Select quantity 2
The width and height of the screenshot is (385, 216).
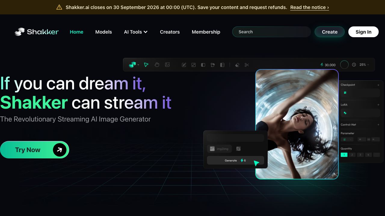tap(352, 155)
